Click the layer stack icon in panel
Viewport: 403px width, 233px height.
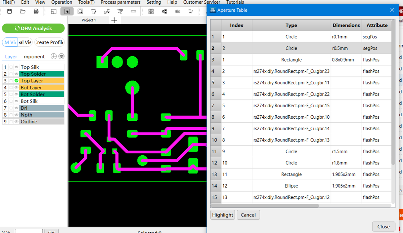coord(61,56)
